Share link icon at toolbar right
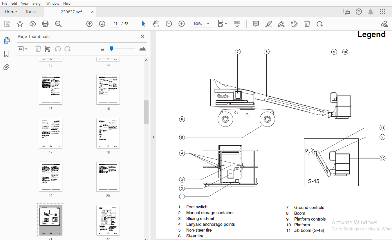 click(384, 24)
